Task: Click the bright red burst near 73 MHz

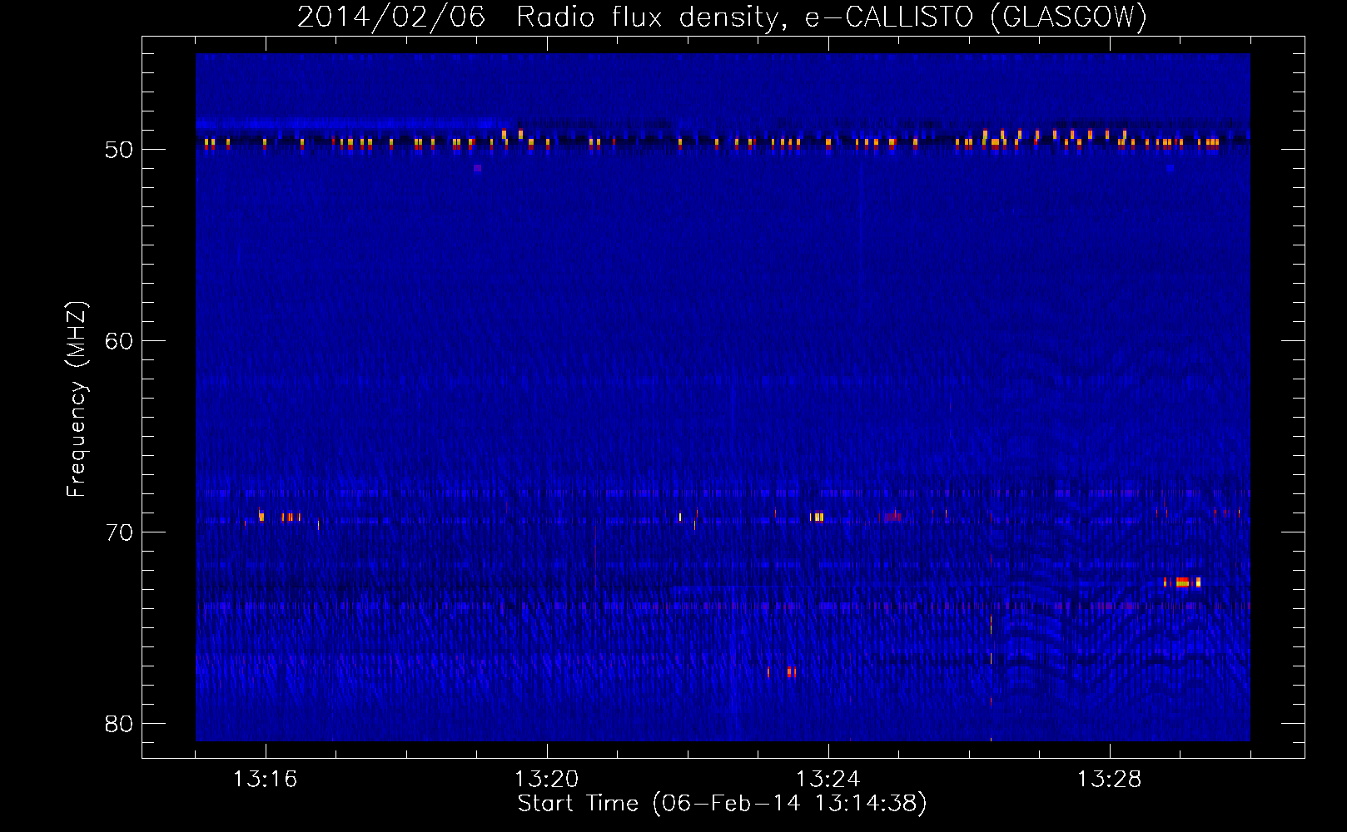Action: click(1183, 582)
